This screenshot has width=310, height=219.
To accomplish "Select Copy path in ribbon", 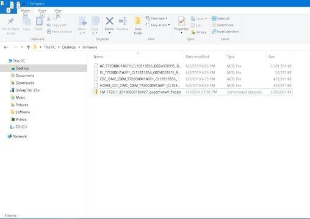I will pos(57,25).
